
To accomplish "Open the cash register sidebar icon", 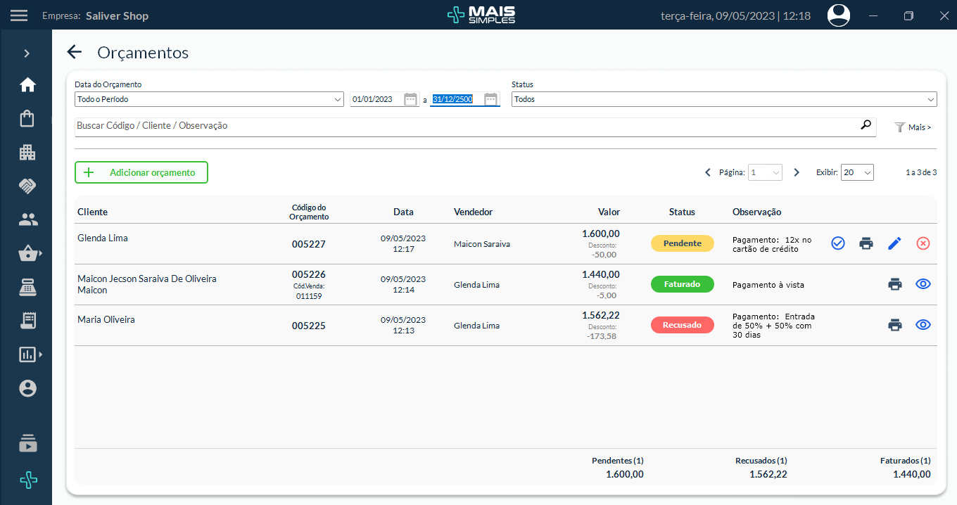I will point(27,287).
